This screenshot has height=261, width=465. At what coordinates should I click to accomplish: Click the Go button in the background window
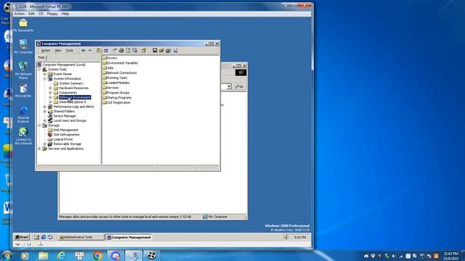tap(239, 87)
